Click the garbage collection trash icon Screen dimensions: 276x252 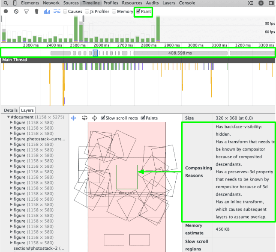[36, 12]
